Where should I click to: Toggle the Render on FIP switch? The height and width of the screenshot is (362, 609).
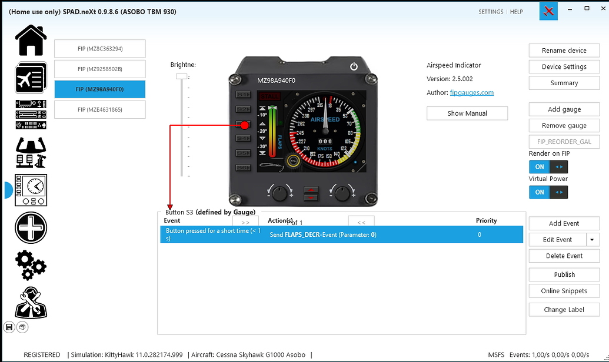coord(548,167)
